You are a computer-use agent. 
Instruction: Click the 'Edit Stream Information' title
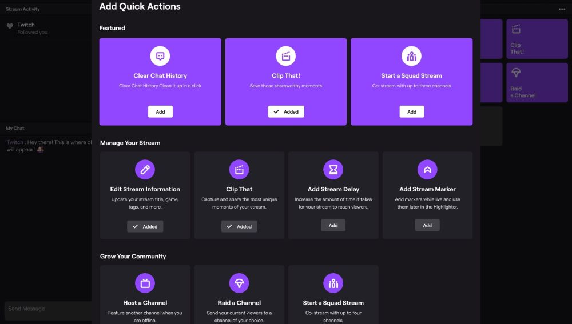(x=145, y=189)
